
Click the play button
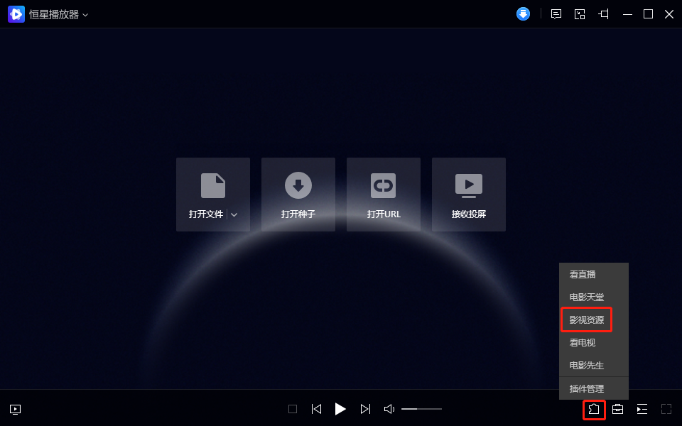[x=340, y=409]
